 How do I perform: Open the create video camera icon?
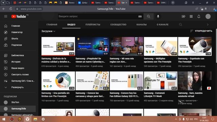click(x=183, y=17)
